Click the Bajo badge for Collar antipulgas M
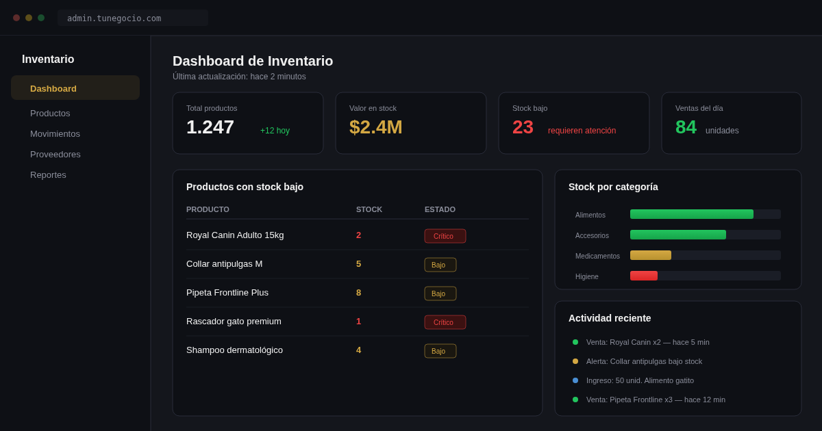The image size is (822, 431). (440, 264)
